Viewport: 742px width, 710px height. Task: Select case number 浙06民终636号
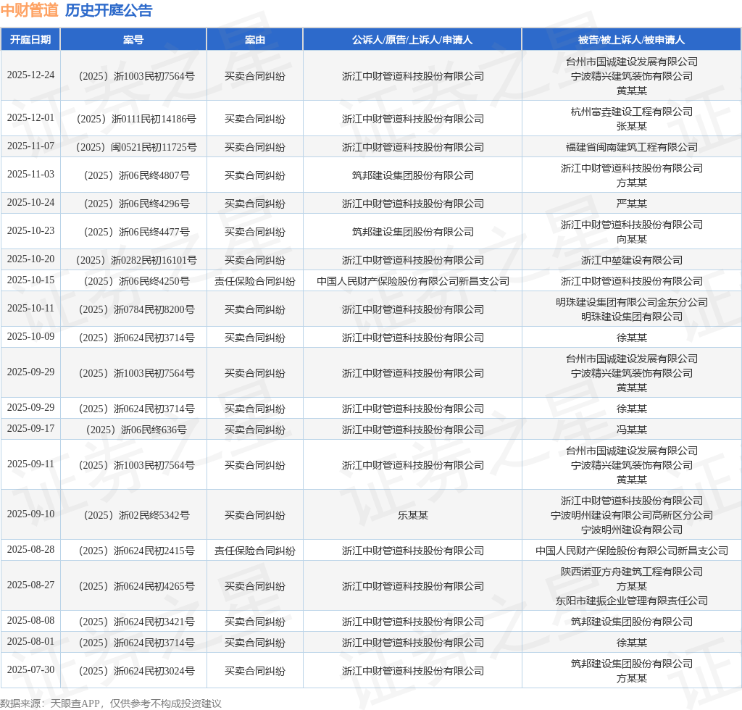point(136,430)
